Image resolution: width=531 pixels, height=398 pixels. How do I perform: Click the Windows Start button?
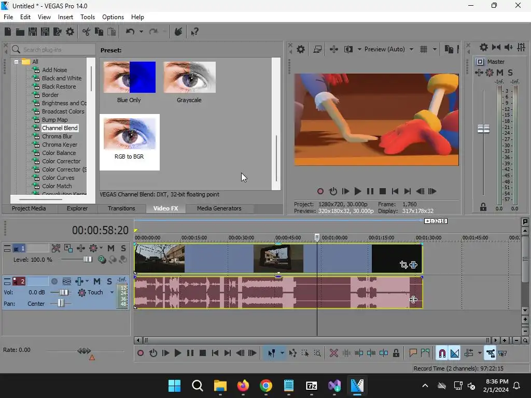174,386
